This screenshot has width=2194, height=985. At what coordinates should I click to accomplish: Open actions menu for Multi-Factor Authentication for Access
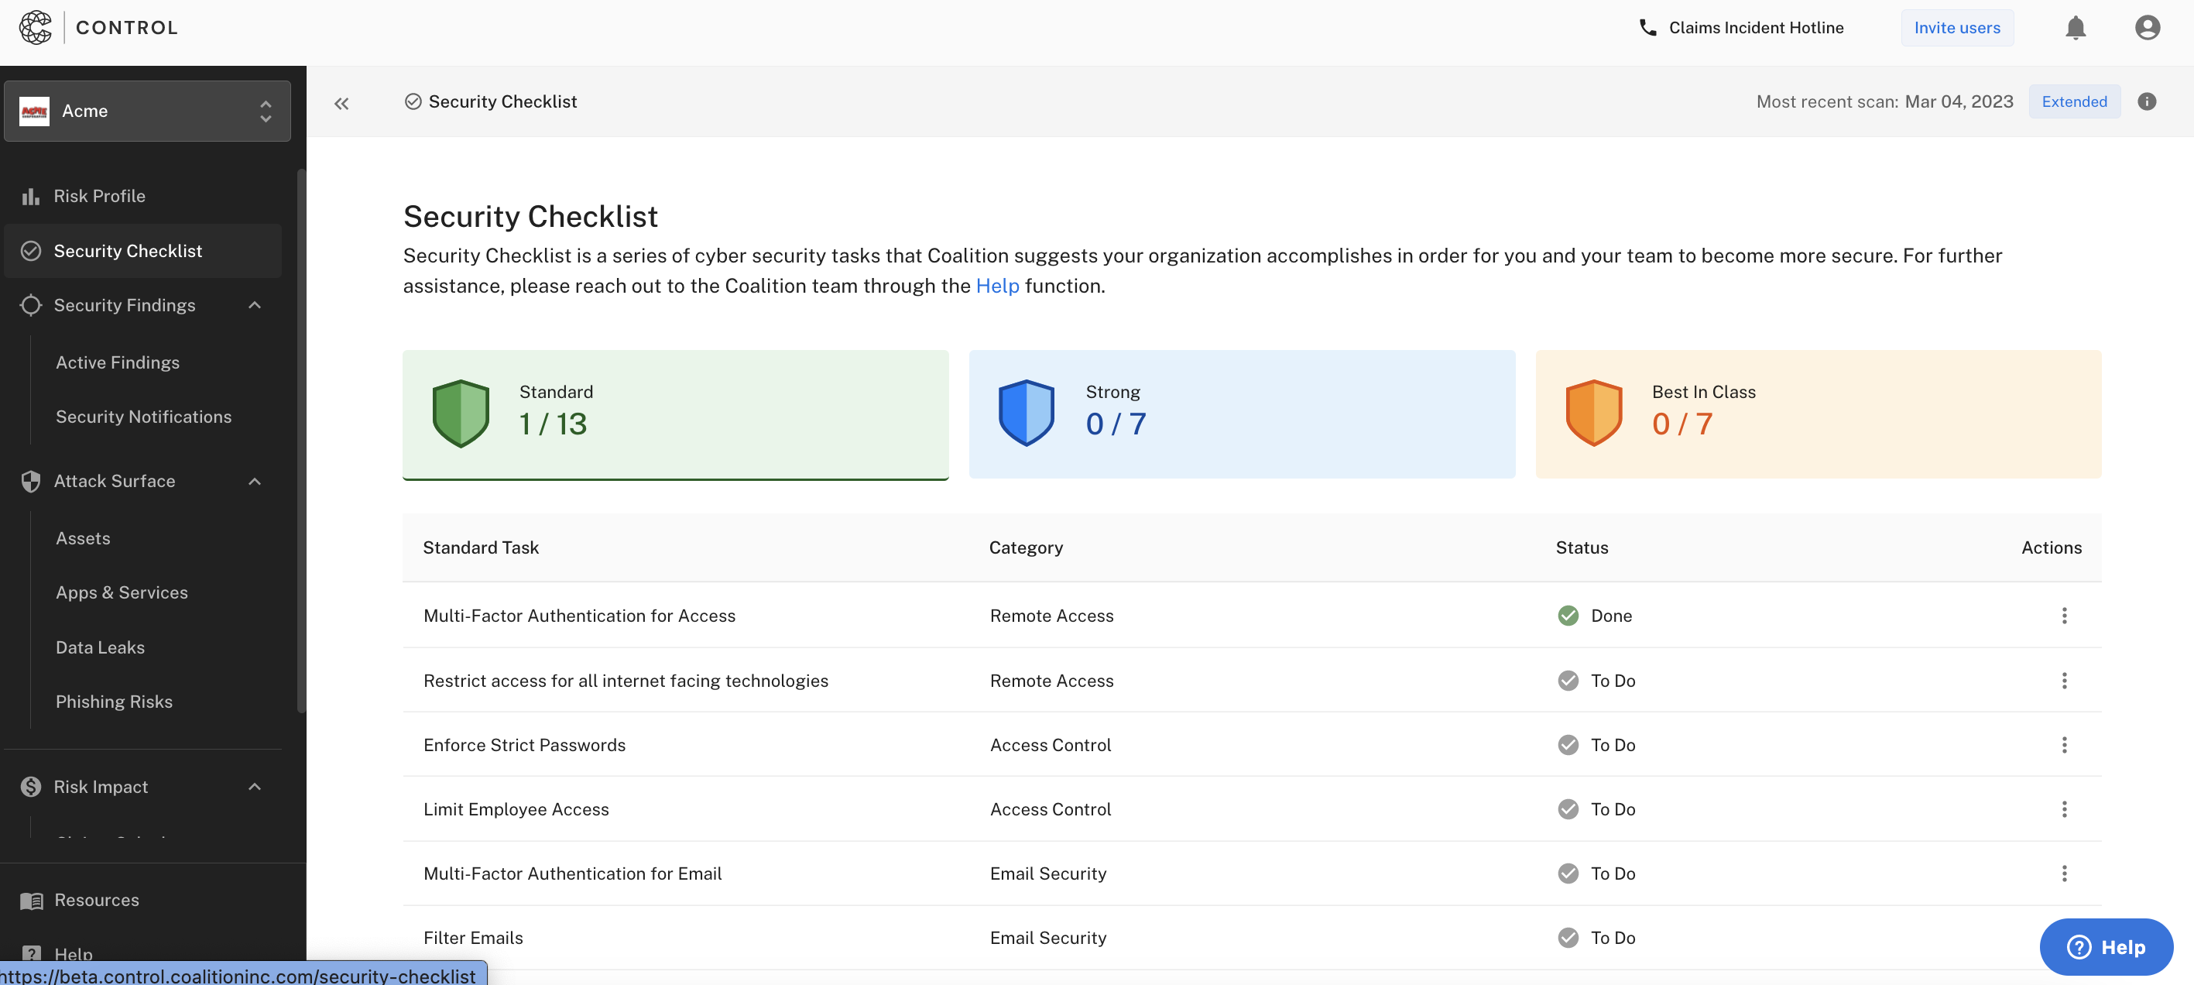[2064, 615]
